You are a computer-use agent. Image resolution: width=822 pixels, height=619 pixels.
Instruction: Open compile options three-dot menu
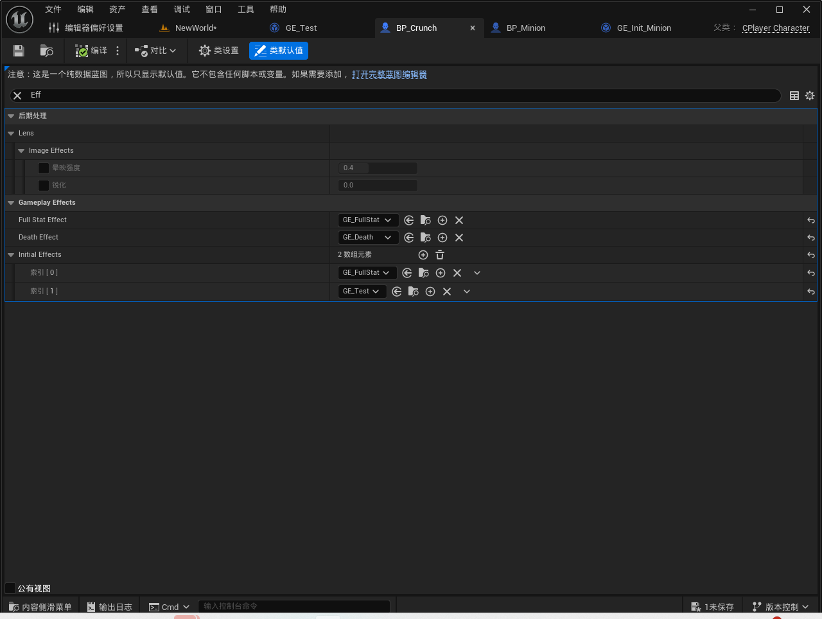[118, 51]
